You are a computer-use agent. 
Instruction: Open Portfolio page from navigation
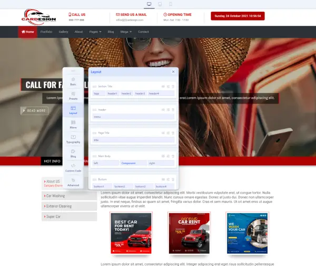[x=46, y=32]
